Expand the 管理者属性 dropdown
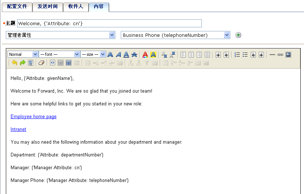The image size is (304, 194). [61, 35]
